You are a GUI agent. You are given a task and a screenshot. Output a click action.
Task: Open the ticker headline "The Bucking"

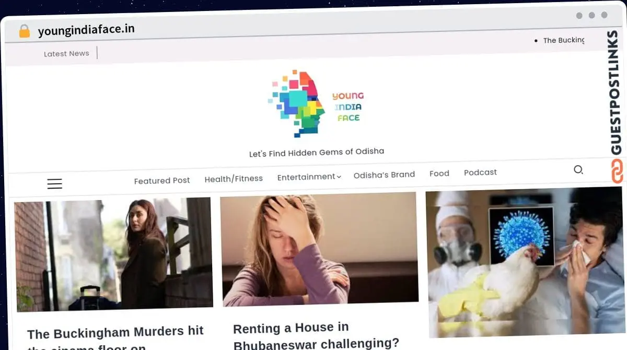pos(564,40)
